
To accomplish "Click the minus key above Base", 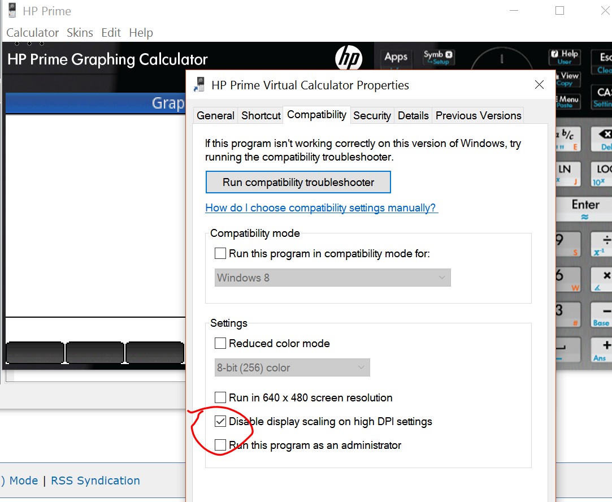I will pos(601,315).
